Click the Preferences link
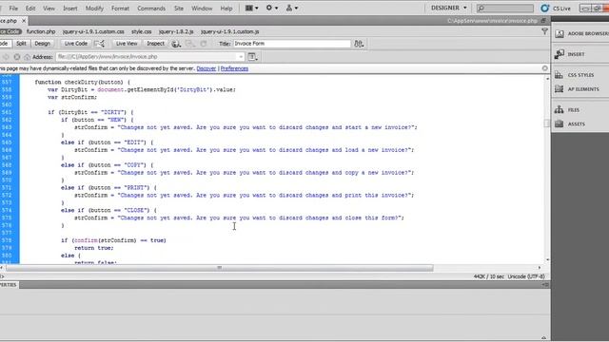Screen dimensions: 609x342 tap(234, 68)
